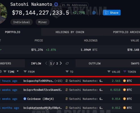Click BTC token icon in 0.0218 row
This screenshot has width=140, height=113.
(124, 90)
